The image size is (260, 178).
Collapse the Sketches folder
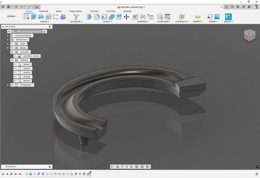pos(8,60)
